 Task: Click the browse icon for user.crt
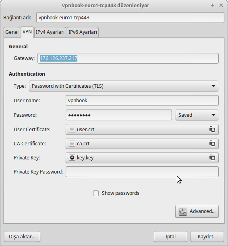coord(212,129)
